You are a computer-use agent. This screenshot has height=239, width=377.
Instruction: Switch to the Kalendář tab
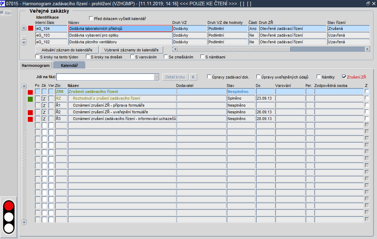click(x=69, y=65)
